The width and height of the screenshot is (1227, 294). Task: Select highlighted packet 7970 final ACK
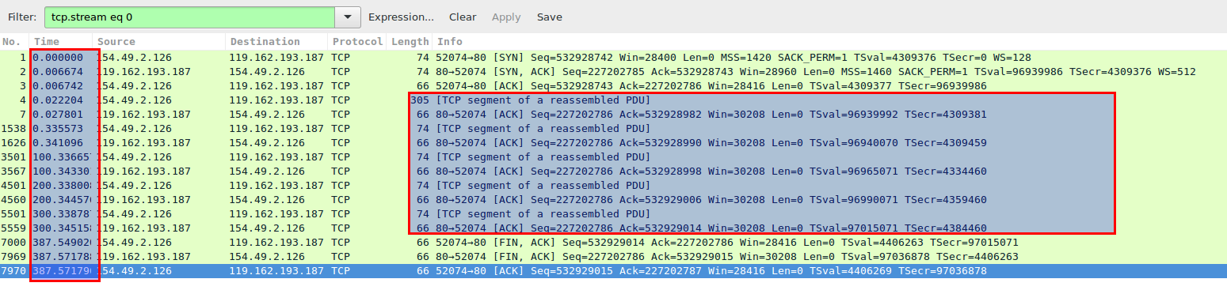tap(613, 271)
